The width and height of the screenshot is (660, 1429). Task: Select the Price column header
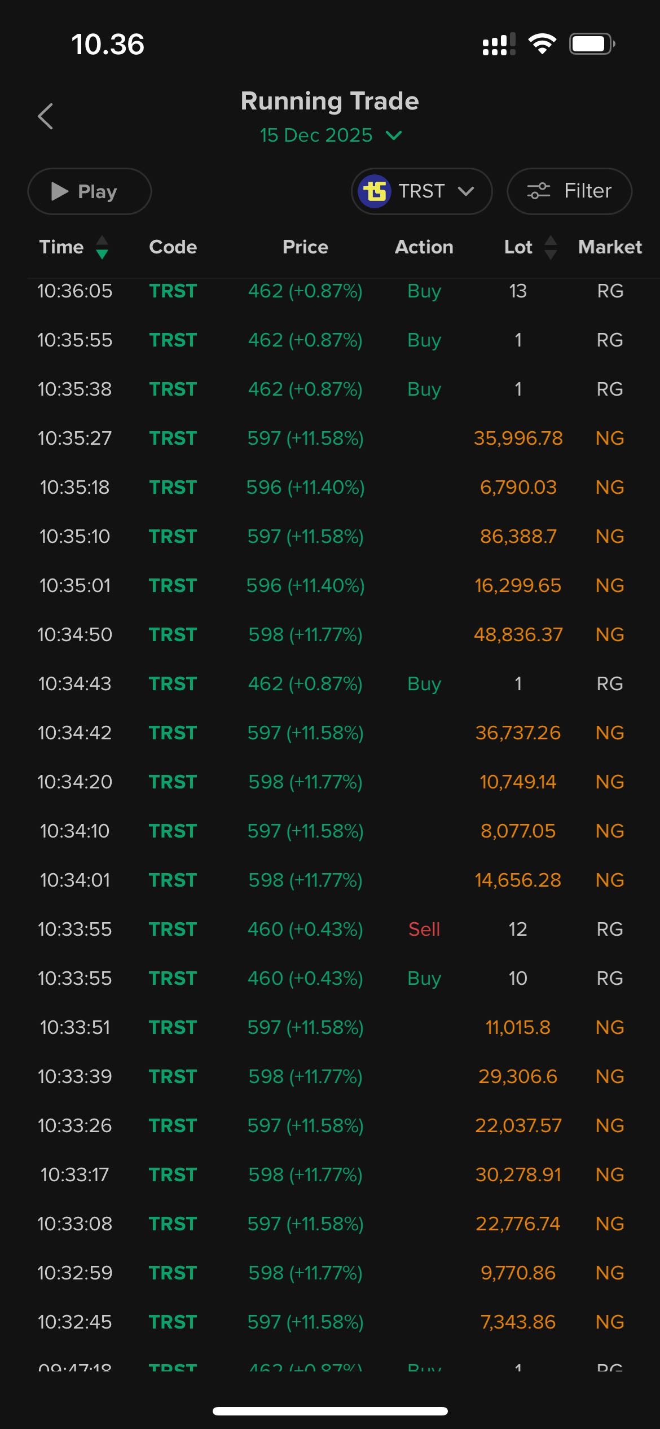305,247
